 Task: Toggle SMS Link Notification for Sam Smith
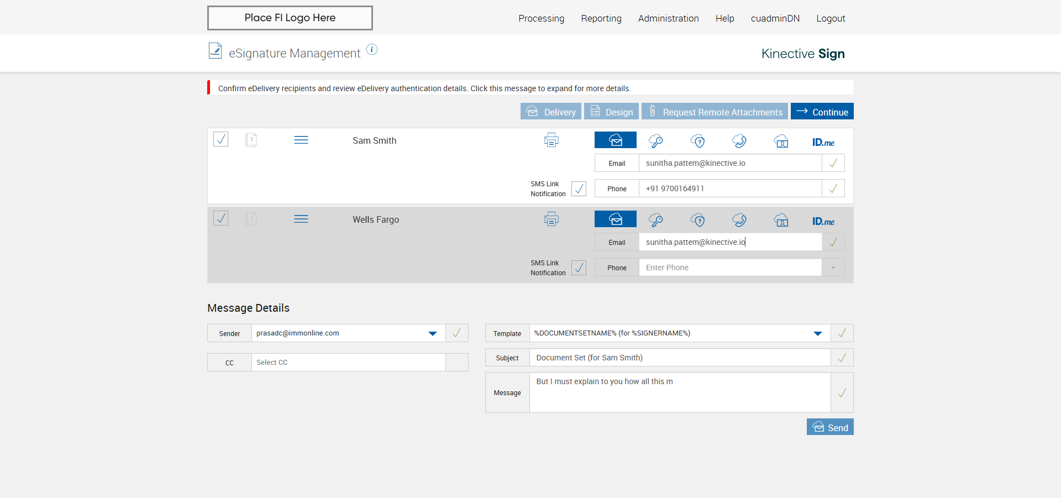pos(579,189)
